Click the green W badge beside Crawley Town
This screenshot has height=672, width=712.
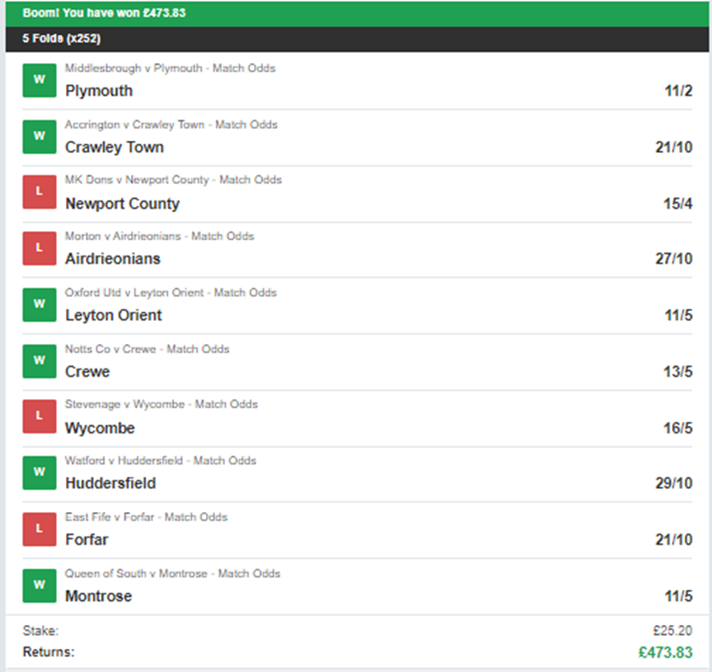(40, 136)
